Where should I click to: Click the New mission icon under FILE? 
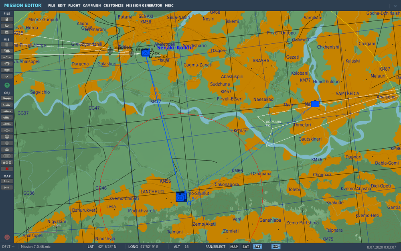[7, 19]
